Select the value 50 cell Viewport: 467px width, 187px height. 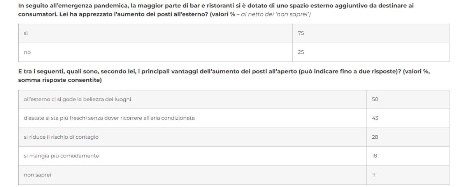pos(375,99)
